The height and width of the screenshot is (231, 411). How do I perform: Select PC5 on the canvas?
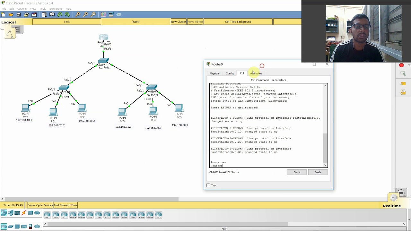pyautogui.click(x=179, y=108)
